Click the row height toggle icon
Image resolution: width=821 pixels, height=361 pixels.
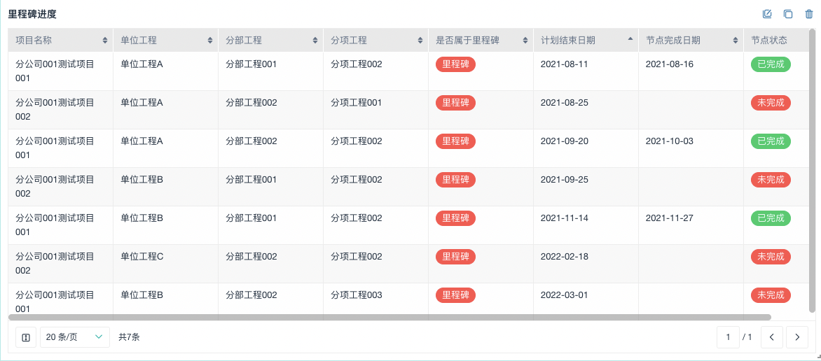coord(26,337)
